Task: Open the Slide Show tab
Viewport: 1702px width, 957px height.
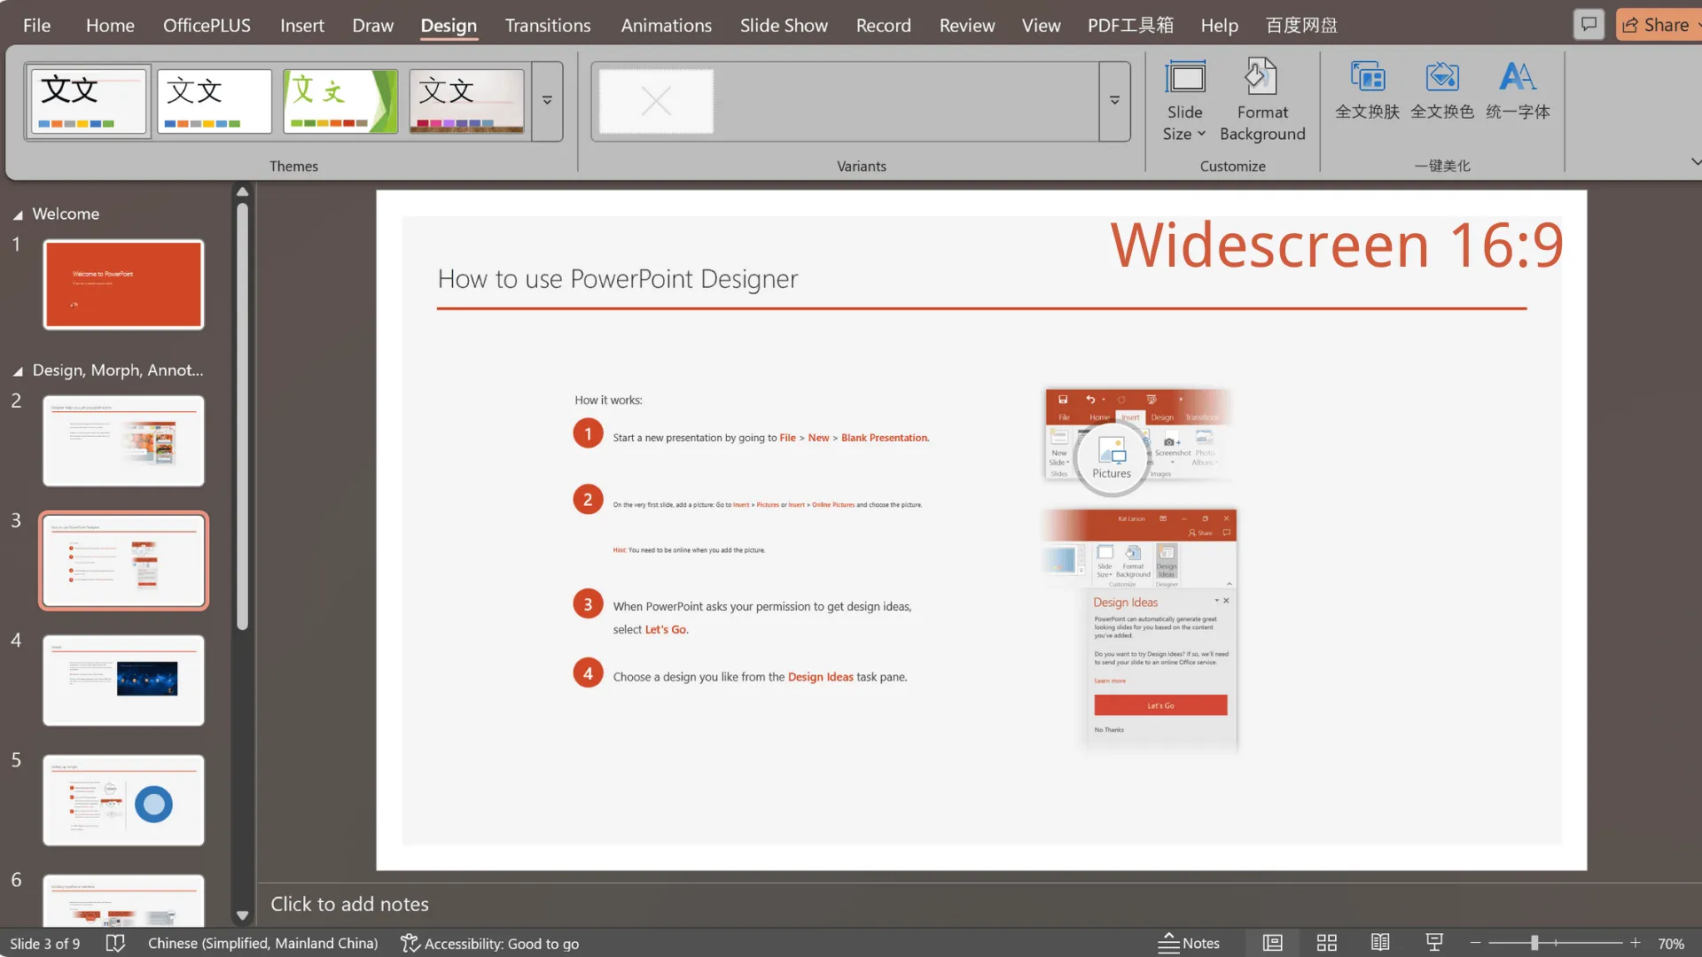Action: pos(784,26)
